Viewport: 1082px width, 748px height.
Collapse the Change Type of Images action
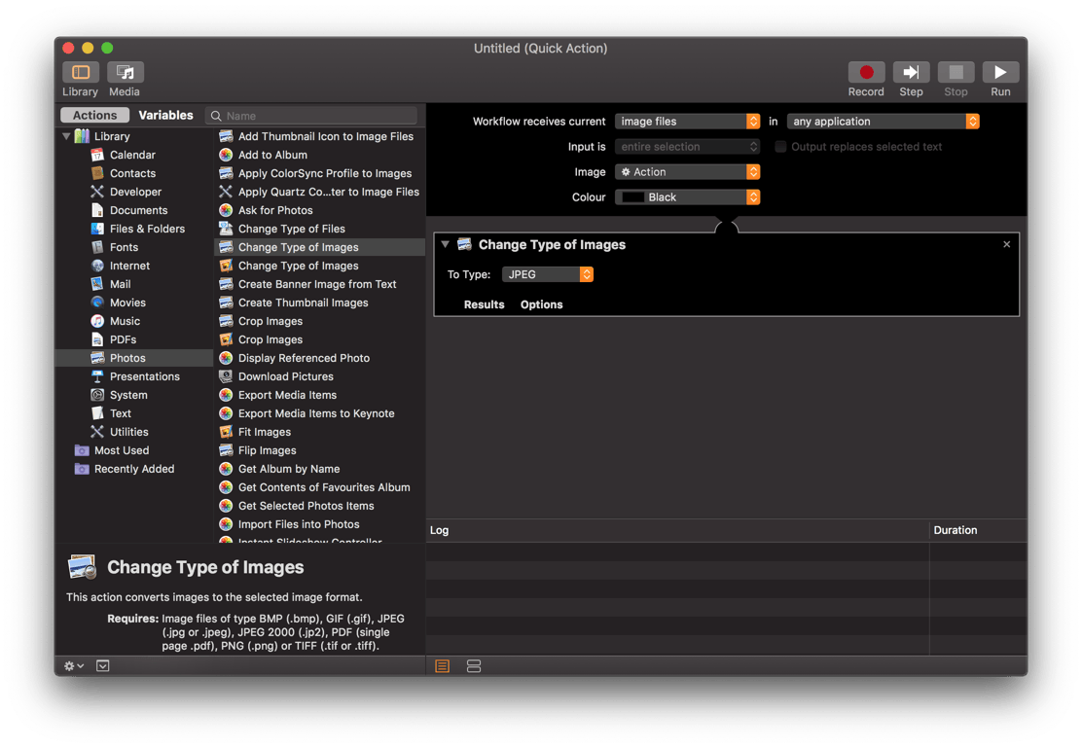[x=445, y=244]
